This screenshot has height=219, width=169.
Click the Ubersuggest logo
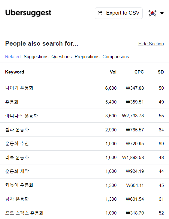(28, 13)
